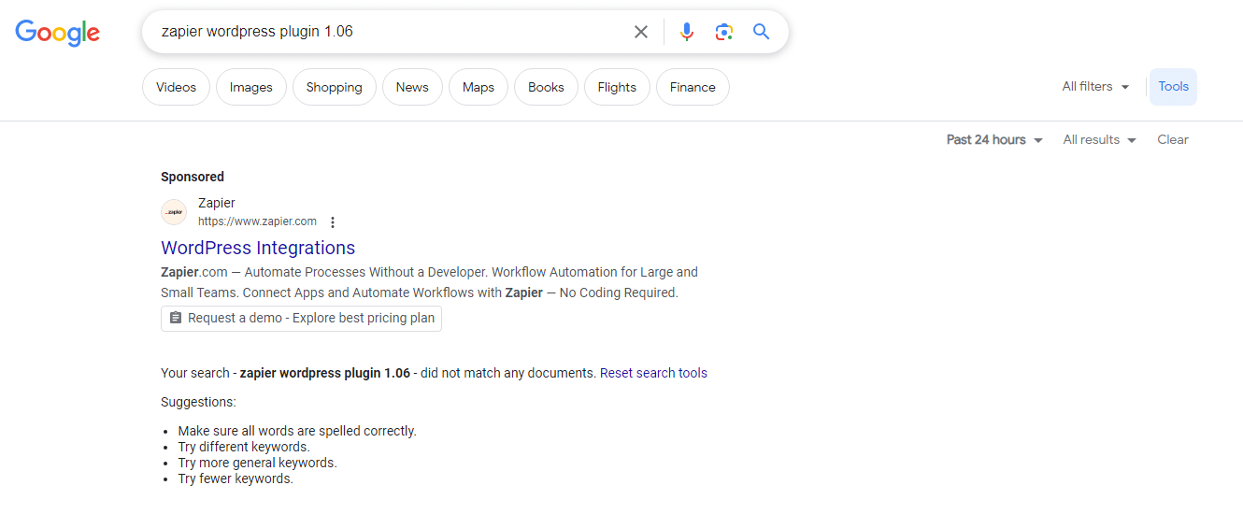Open the All results dropdown
The width and height of the screenshot is (1243, 514).
1099,140
